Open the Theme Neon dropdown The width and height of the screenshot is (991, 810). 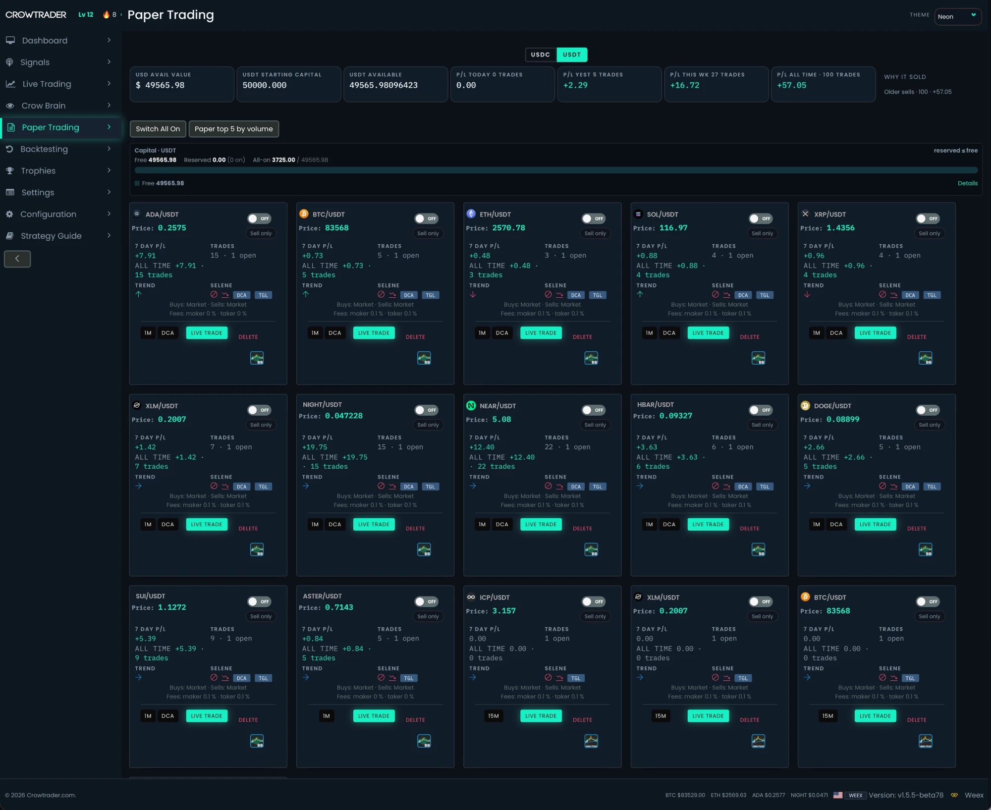(x=957, y=16)
